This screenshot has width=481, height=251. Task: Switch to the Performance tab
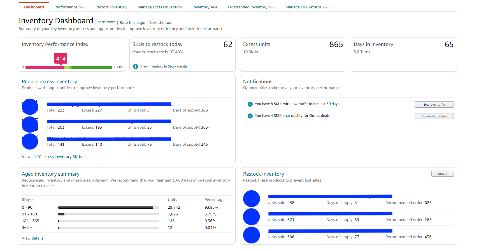(70, 7)
